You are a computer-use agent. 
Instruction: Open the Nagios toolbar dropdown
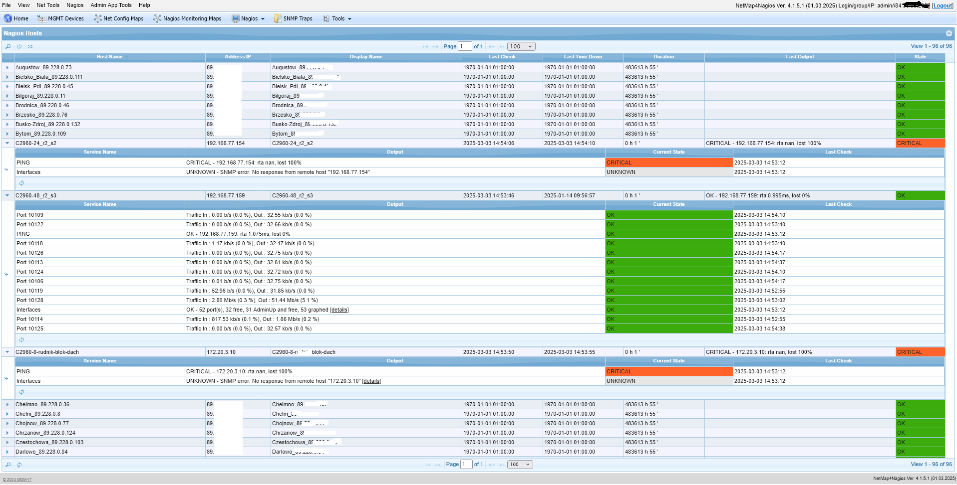tap(249, 18)
